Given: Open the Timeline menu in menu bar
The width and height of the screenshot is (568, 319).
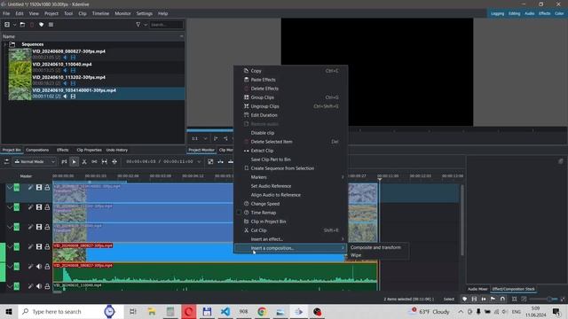Looking at the screenshot, I should (100, 13).
